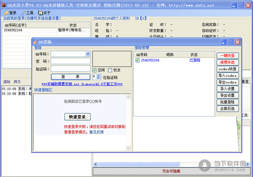Click the 检测到您已登录QQ帐号 message

tap(83, 101)
